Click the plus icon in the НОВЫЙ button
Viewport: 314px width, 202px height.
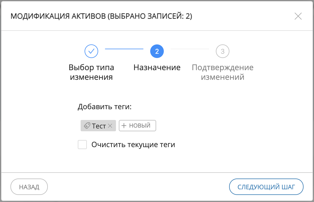[x=124, y=126]
